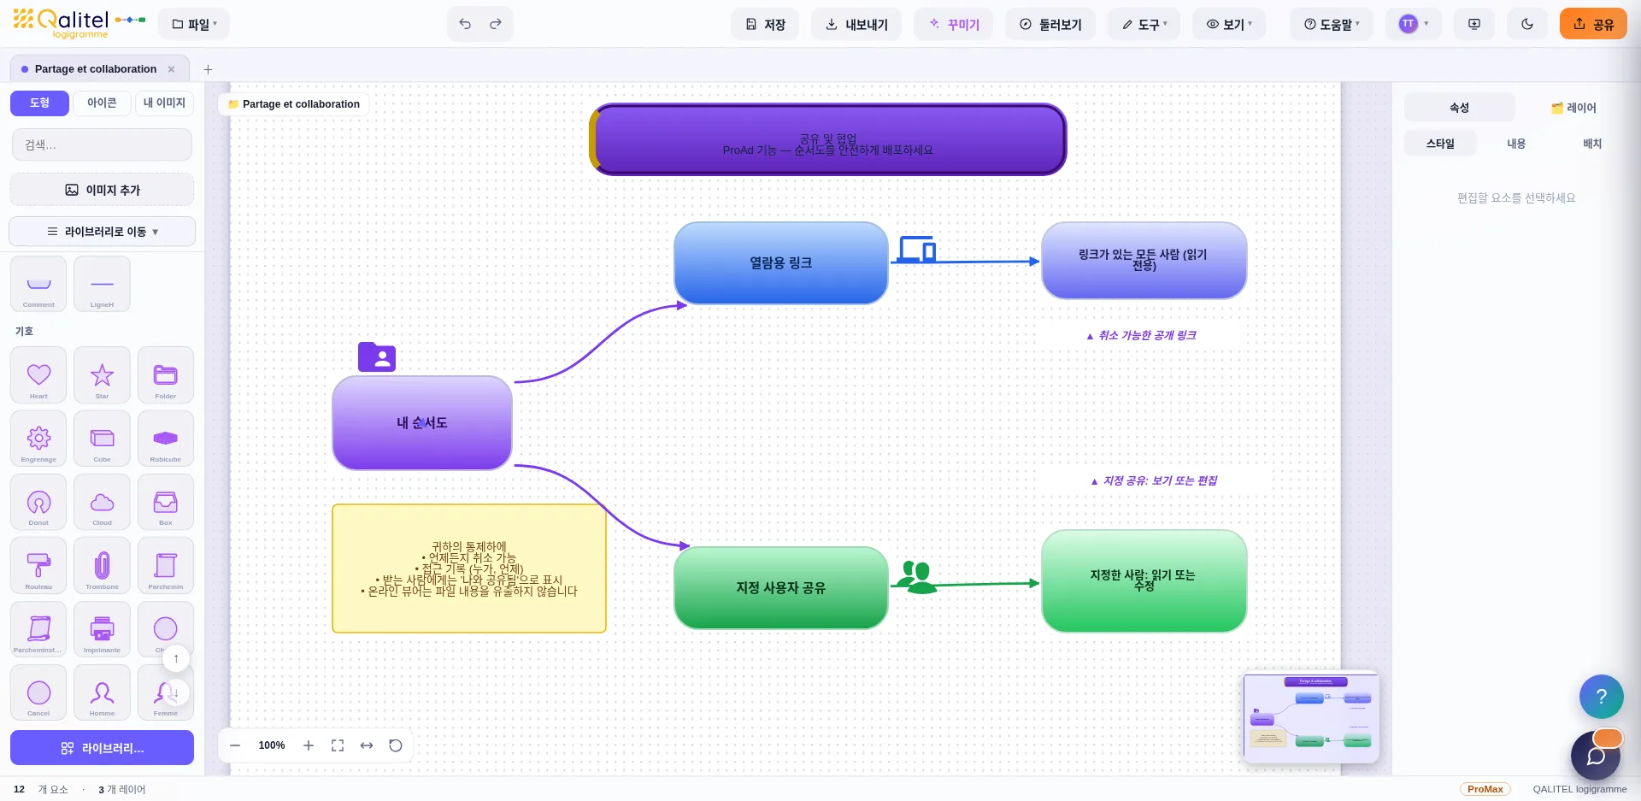
Task: Click the fit width arrows icon
Action: (367, 745)
